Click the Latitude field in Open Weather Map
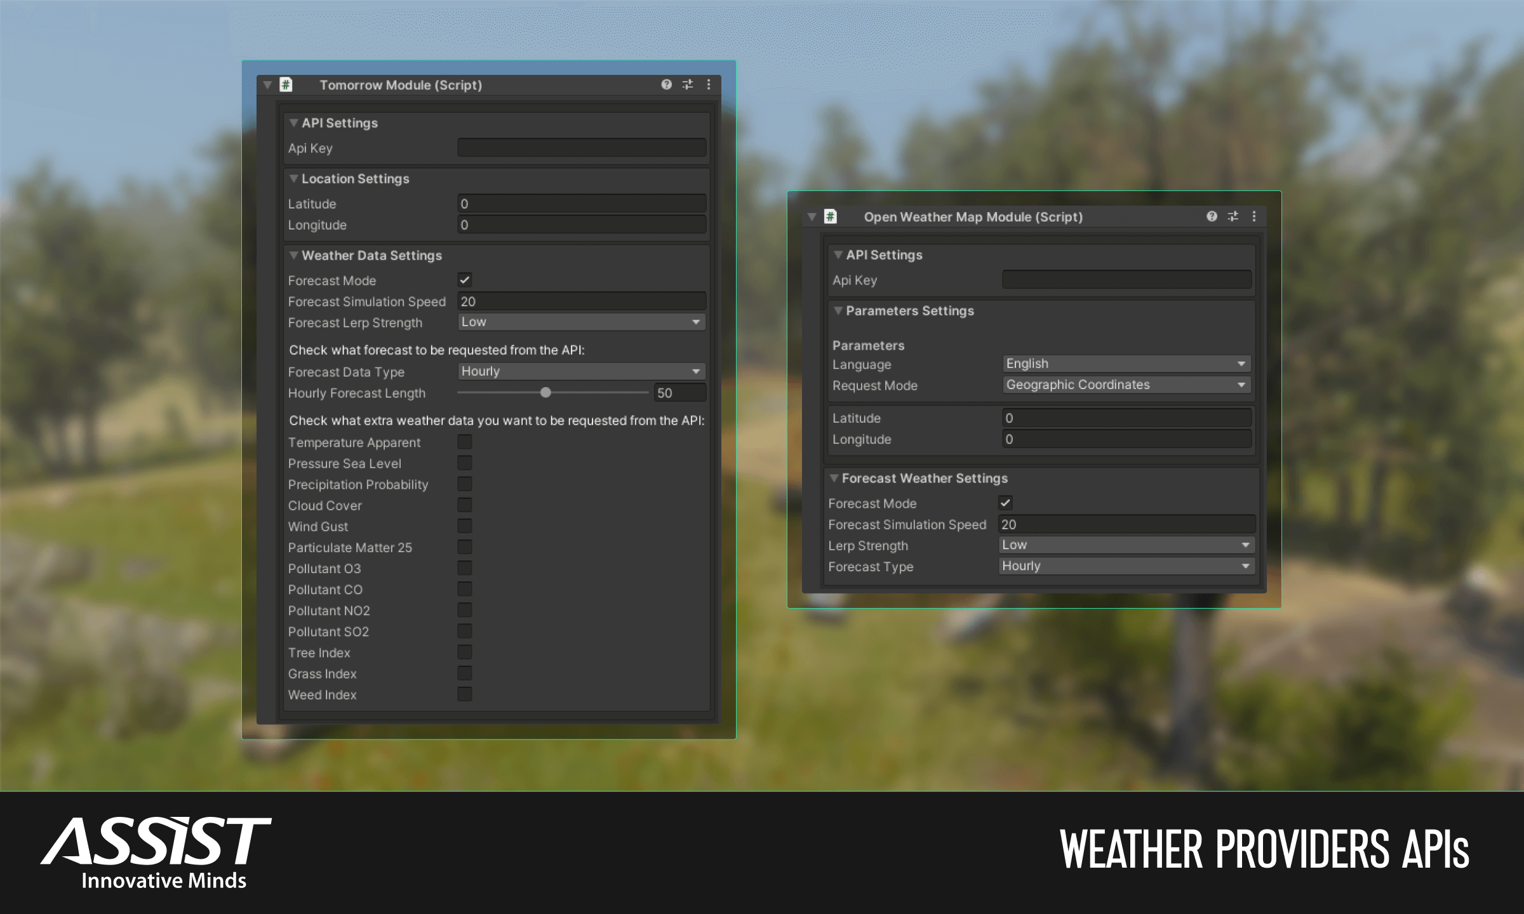1524x914 pixels. click(1126, 418)
